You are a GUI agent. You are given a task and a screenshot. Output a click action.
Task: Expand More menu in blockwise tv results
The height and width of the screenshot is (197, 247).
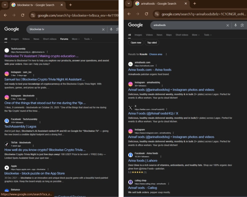pos(76,39)
